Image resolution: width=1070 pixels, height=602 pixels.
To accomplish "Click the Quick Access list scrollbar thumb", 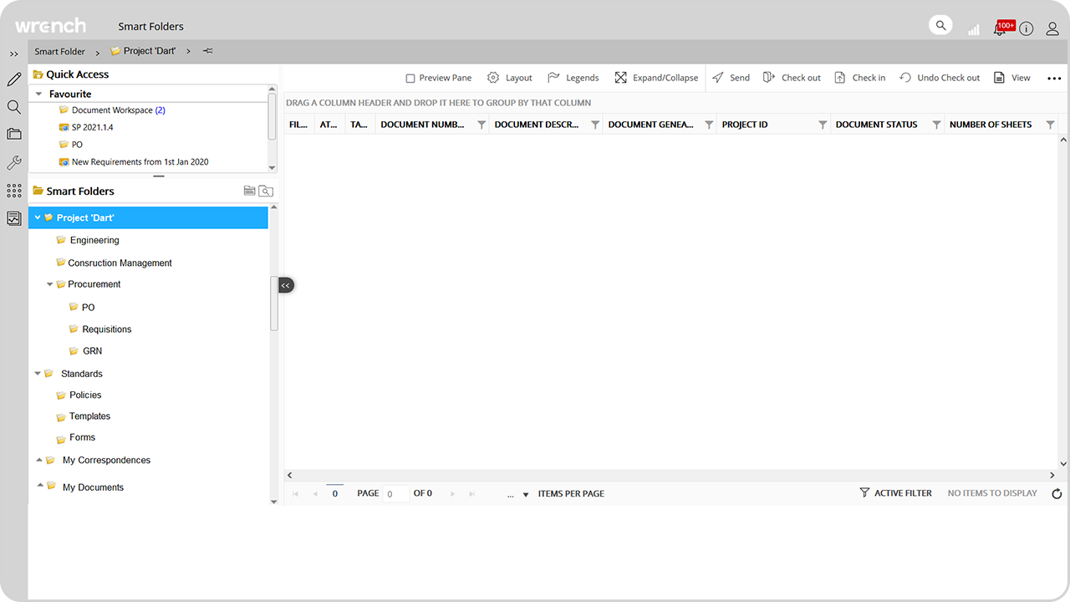I will click(x=272, y=117).
